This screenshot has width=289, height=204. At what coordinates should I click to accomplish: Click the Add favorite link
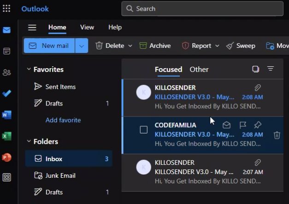tap(63, 120)
